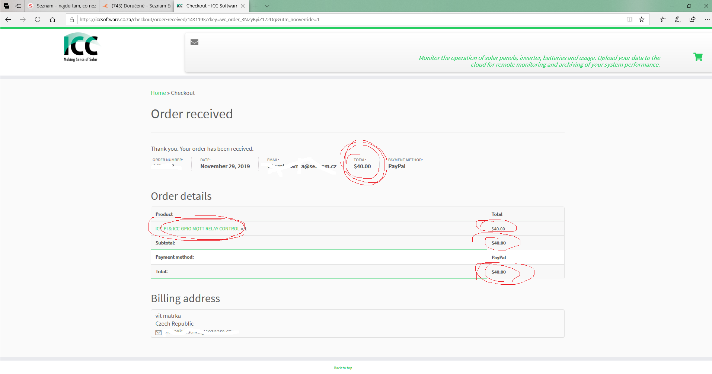Image resolution: width=712 pixels, height=374 pixels.
Task: Minimize the browser window
Action: coord(672,6)
